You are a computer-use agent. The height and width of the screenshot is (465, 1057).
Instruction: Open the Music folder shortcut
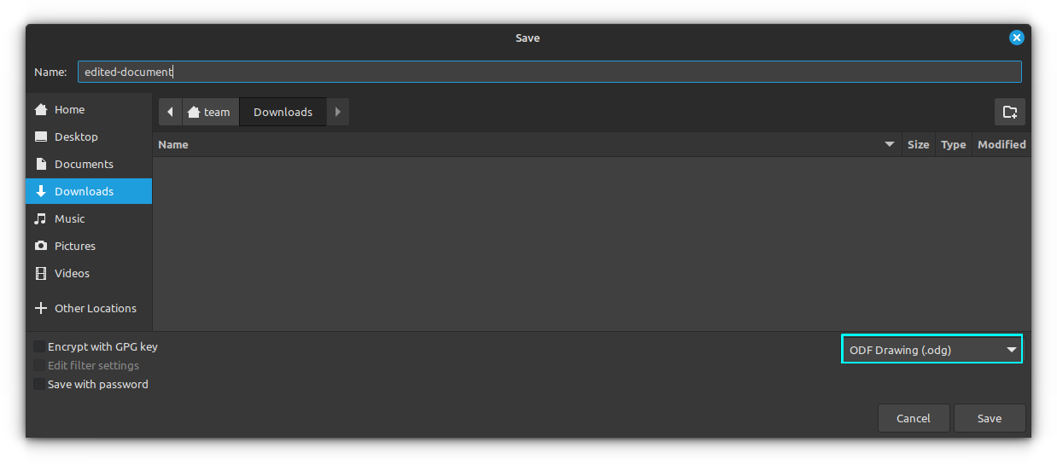click(69, 218)
